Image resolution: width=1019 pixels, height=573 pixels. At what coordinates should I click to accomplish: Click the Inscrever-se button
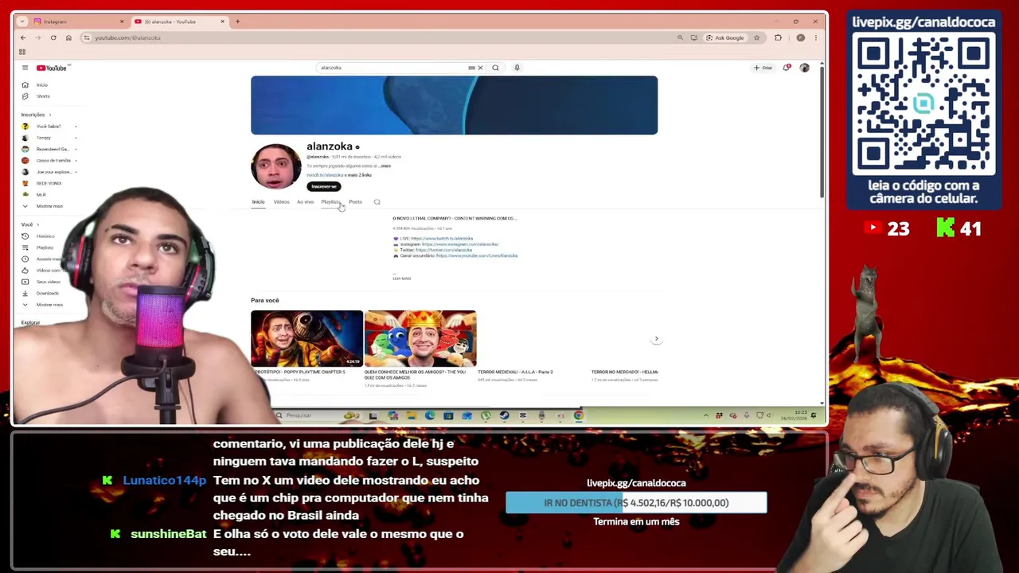pos(324,186)
